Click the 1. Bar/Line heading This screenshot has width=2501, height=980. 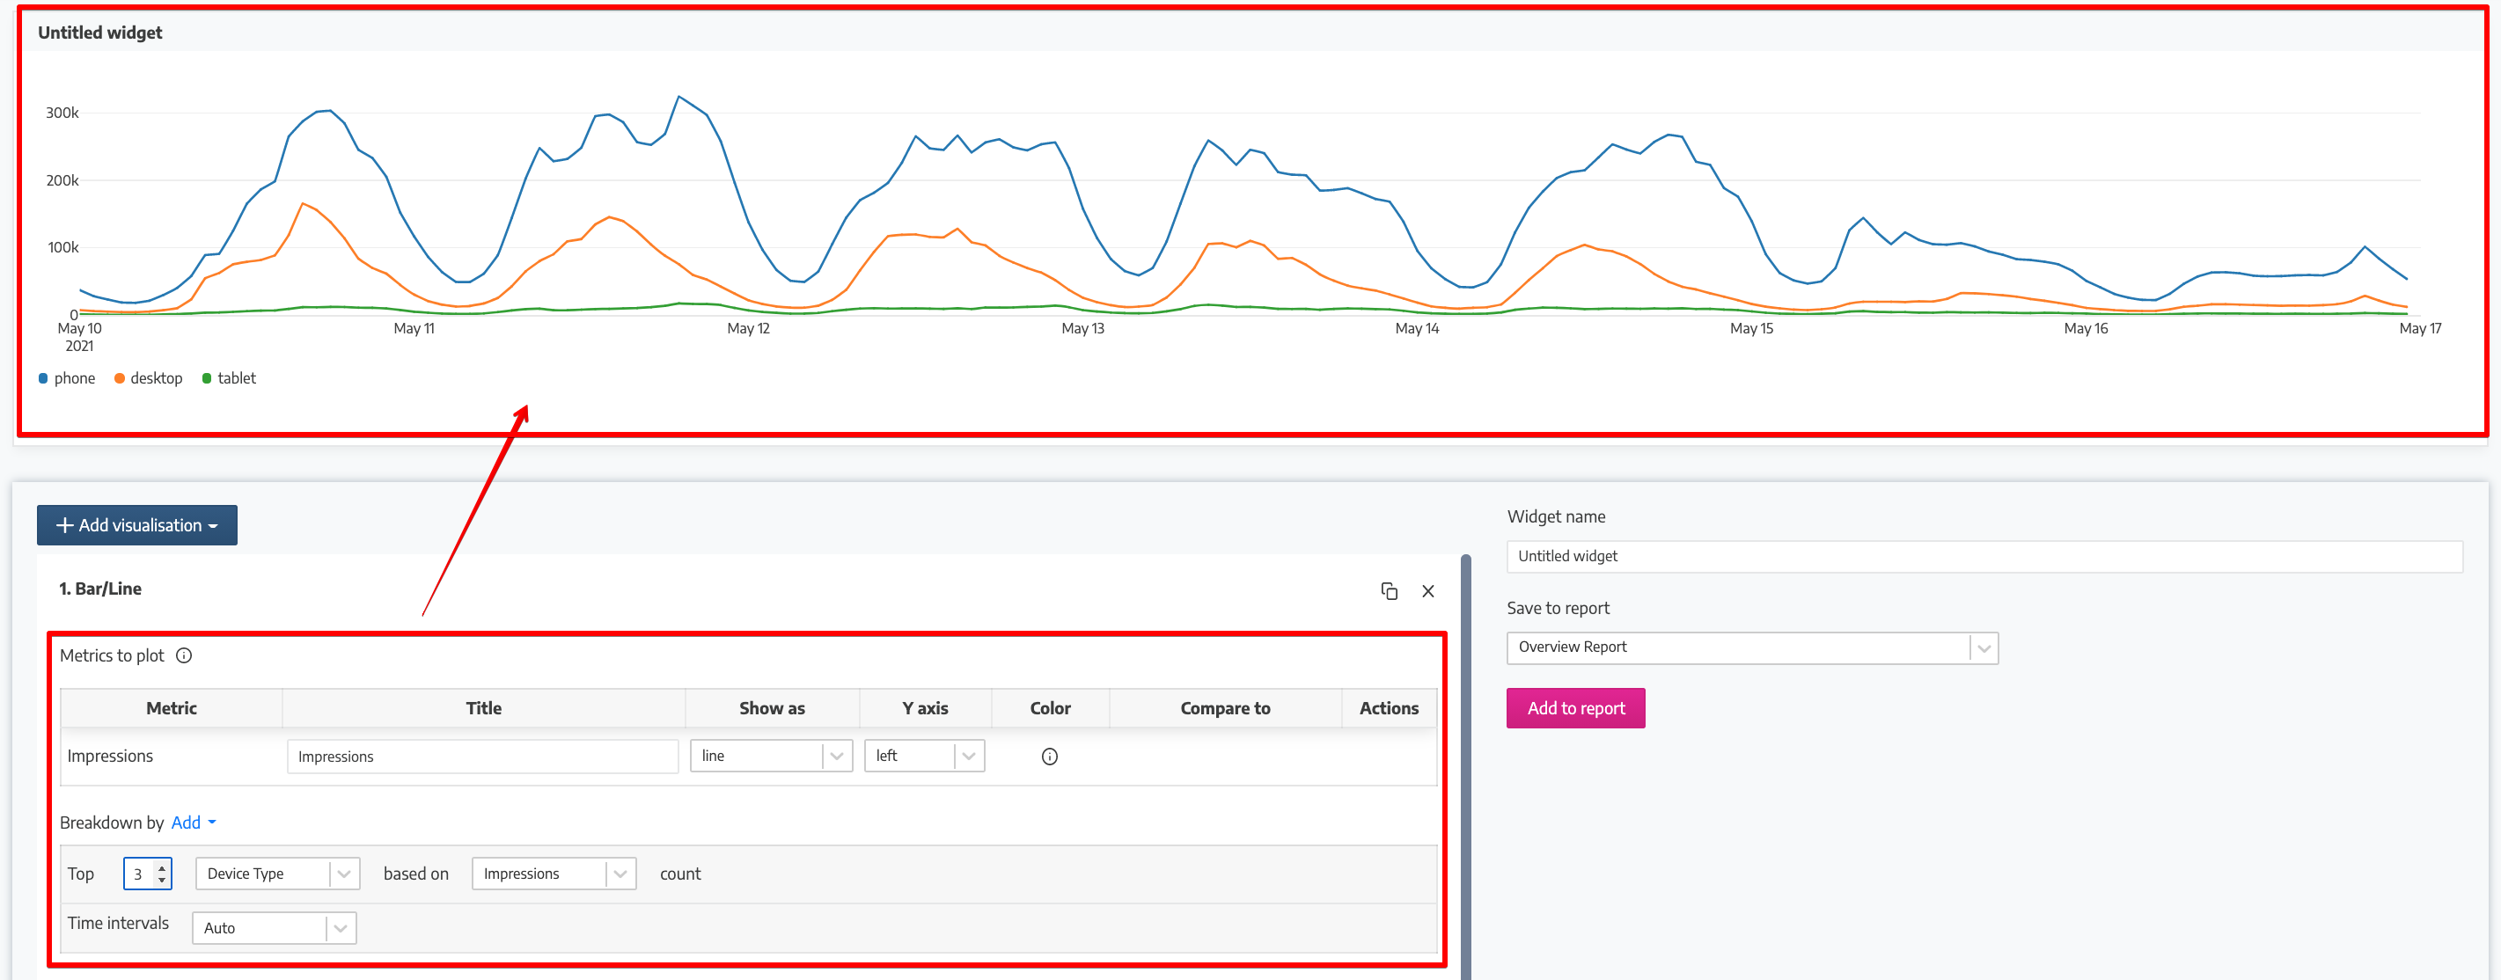point(100,589)
